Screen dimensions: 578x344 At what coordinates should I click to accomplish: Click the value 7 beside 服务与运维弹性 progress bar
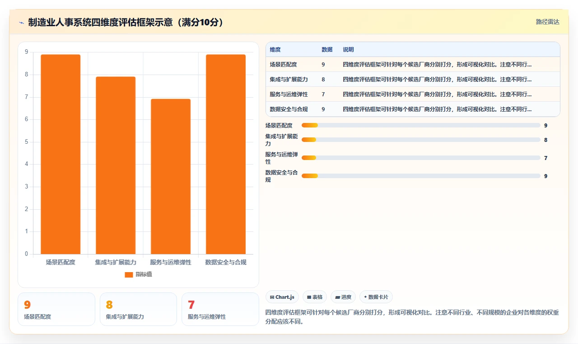pos(545,158)
